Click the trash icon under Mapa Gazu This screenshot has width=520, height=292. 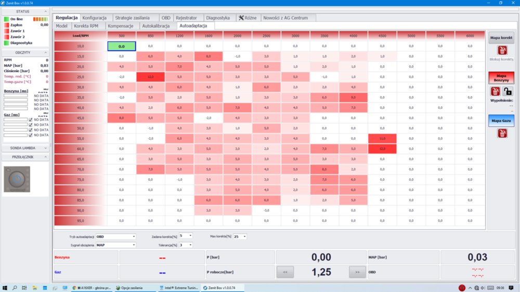[502, 134]
